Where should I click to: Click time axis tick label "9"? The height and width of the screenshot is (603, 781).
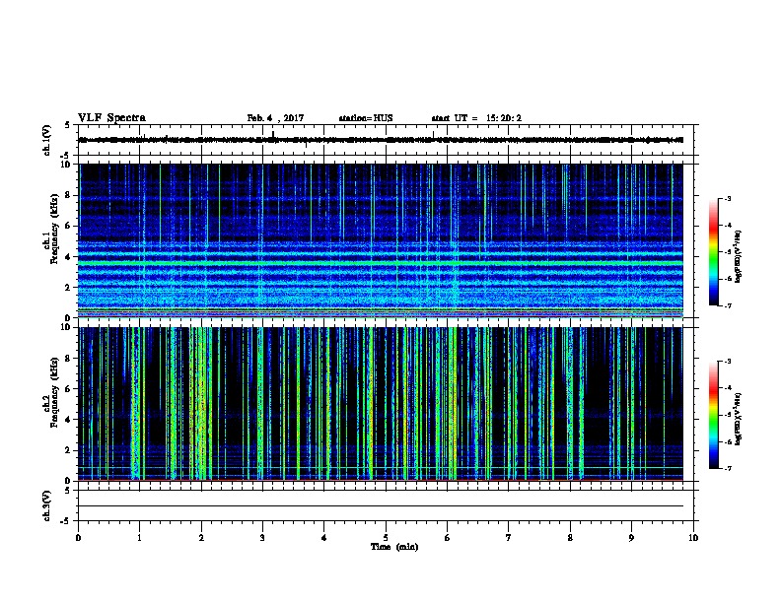point(631,538)
